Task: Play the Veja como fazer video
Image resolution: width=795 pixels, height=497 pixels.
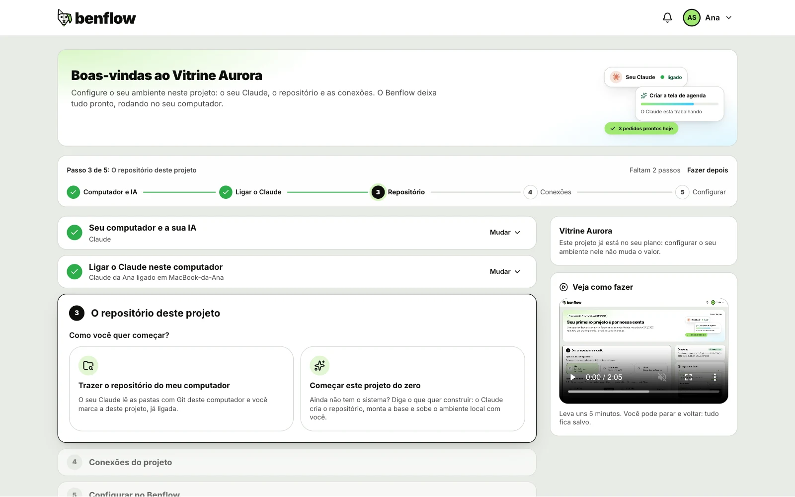Action: pos(572,377)
